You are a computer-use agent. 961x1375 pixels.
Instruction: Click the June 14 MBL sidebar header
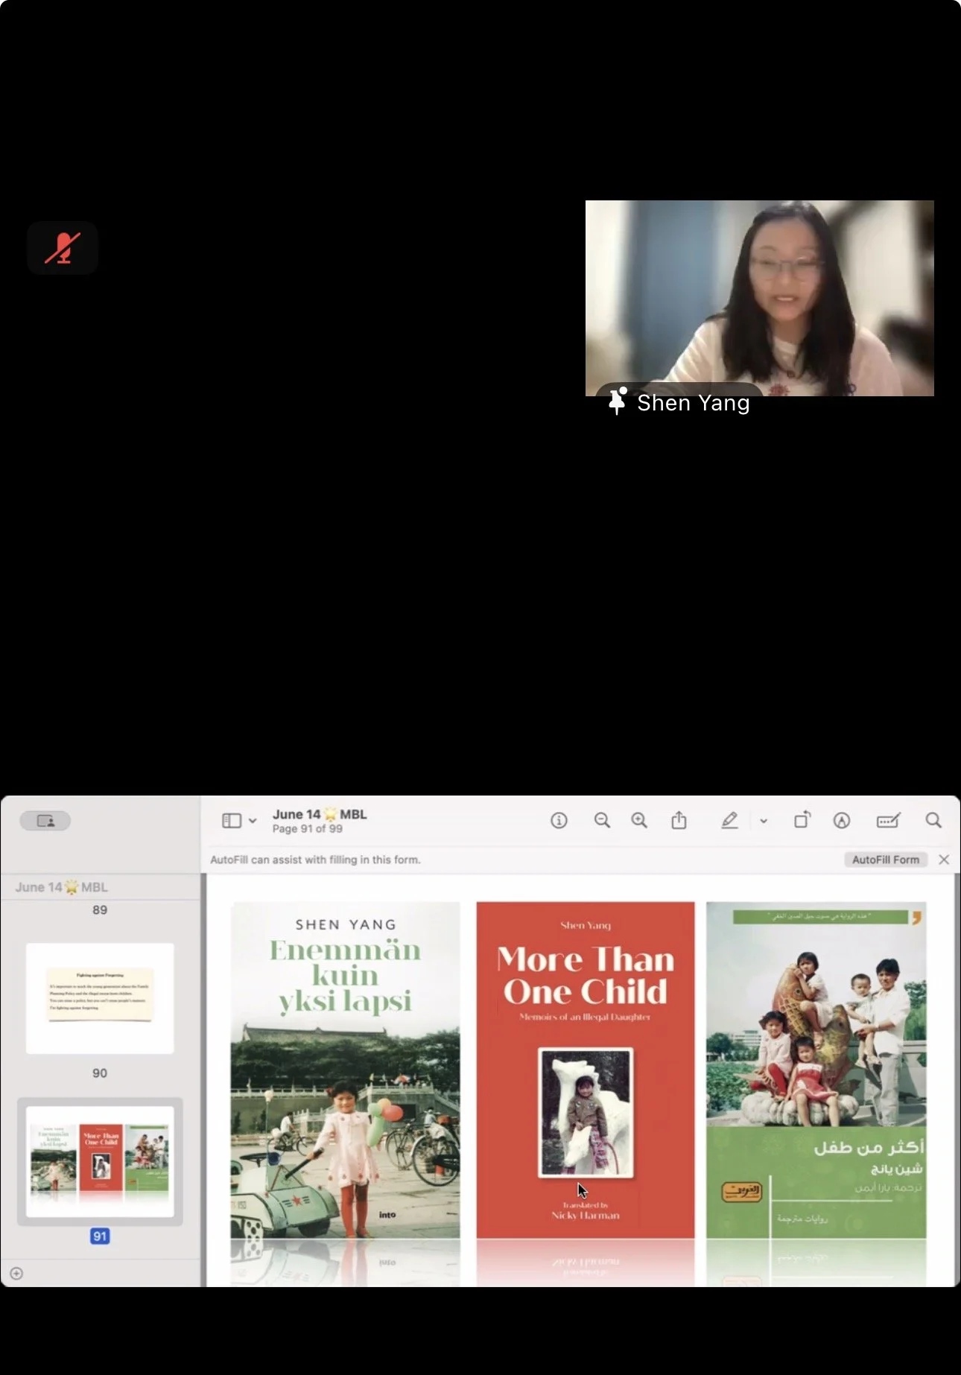point(62,887)
